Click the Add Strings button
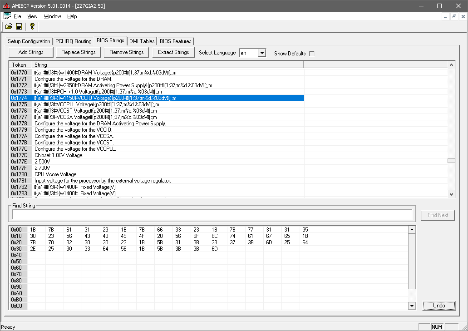 [31, 52]
